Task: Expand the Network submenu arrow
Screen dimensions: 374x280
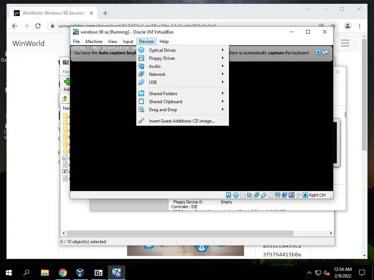Action: point(222,74)
